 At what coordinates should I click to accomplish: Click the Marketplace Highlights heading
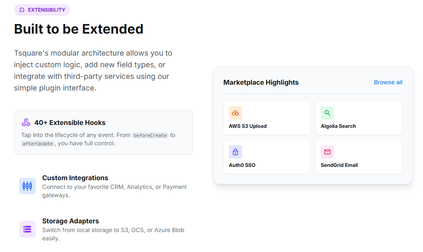tap(261, 82)
